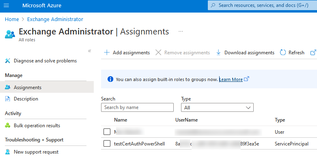Click the external link icon after Refresh
This screenshot has height=156, width=317.
click(313, 53)
